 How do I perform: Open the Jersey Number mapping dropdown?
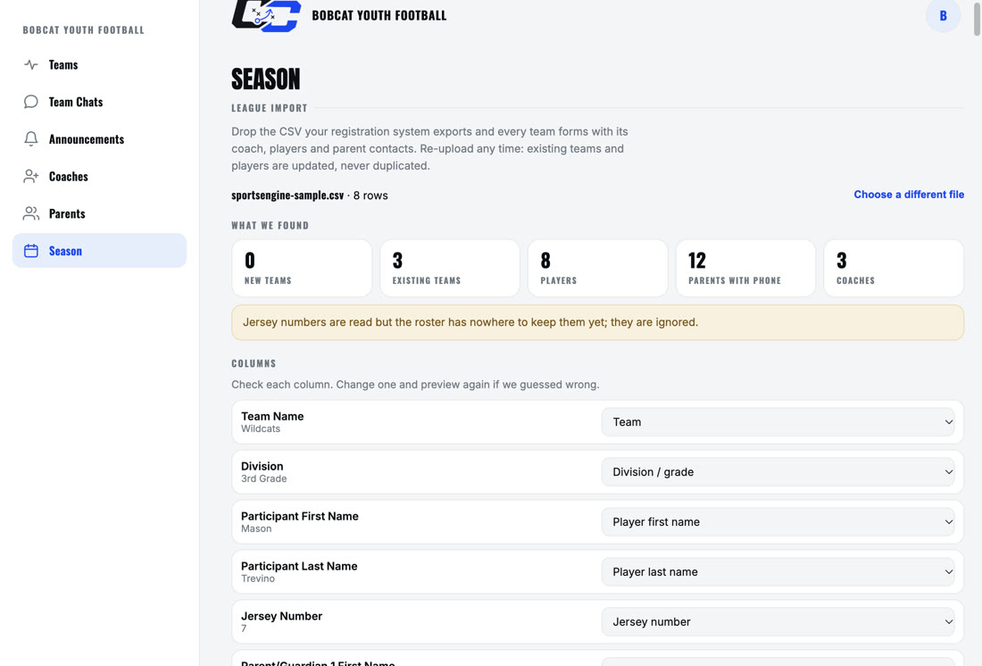pyautogui.click(x=778, y=621)
